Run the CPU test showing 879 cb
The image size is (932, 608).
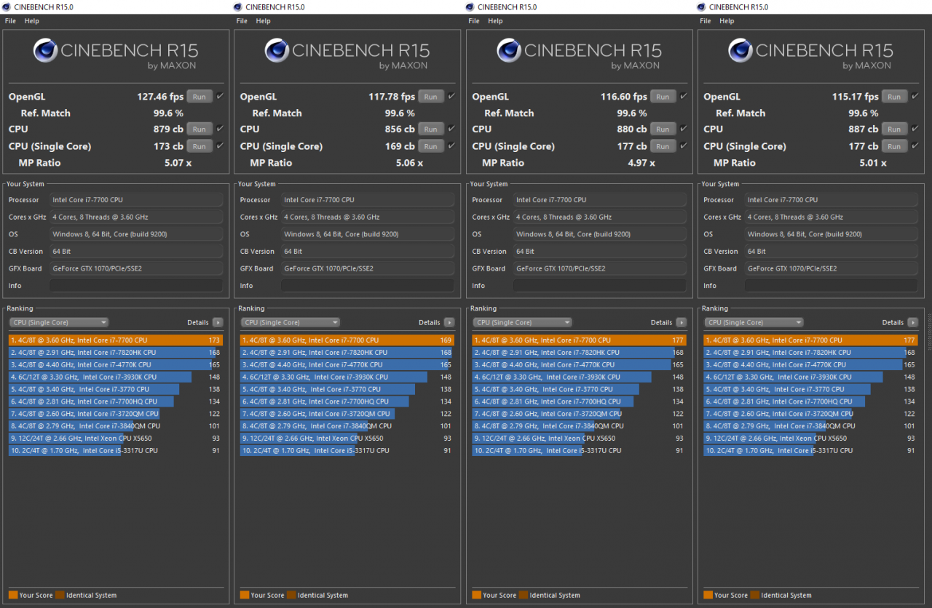tap(200, 129)
